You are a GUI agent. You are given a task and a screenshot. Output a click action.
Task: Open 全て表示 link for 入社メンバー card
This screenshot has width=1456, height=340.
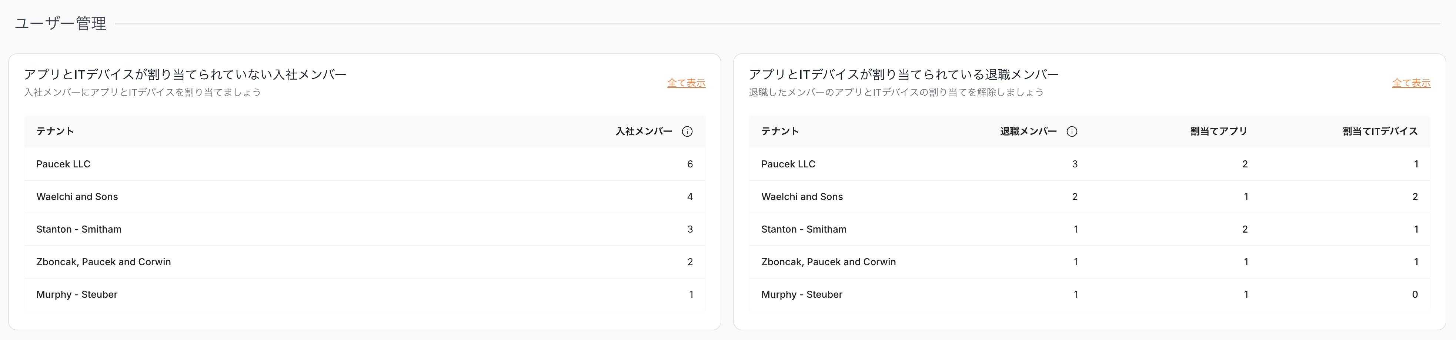click(686, 83)
